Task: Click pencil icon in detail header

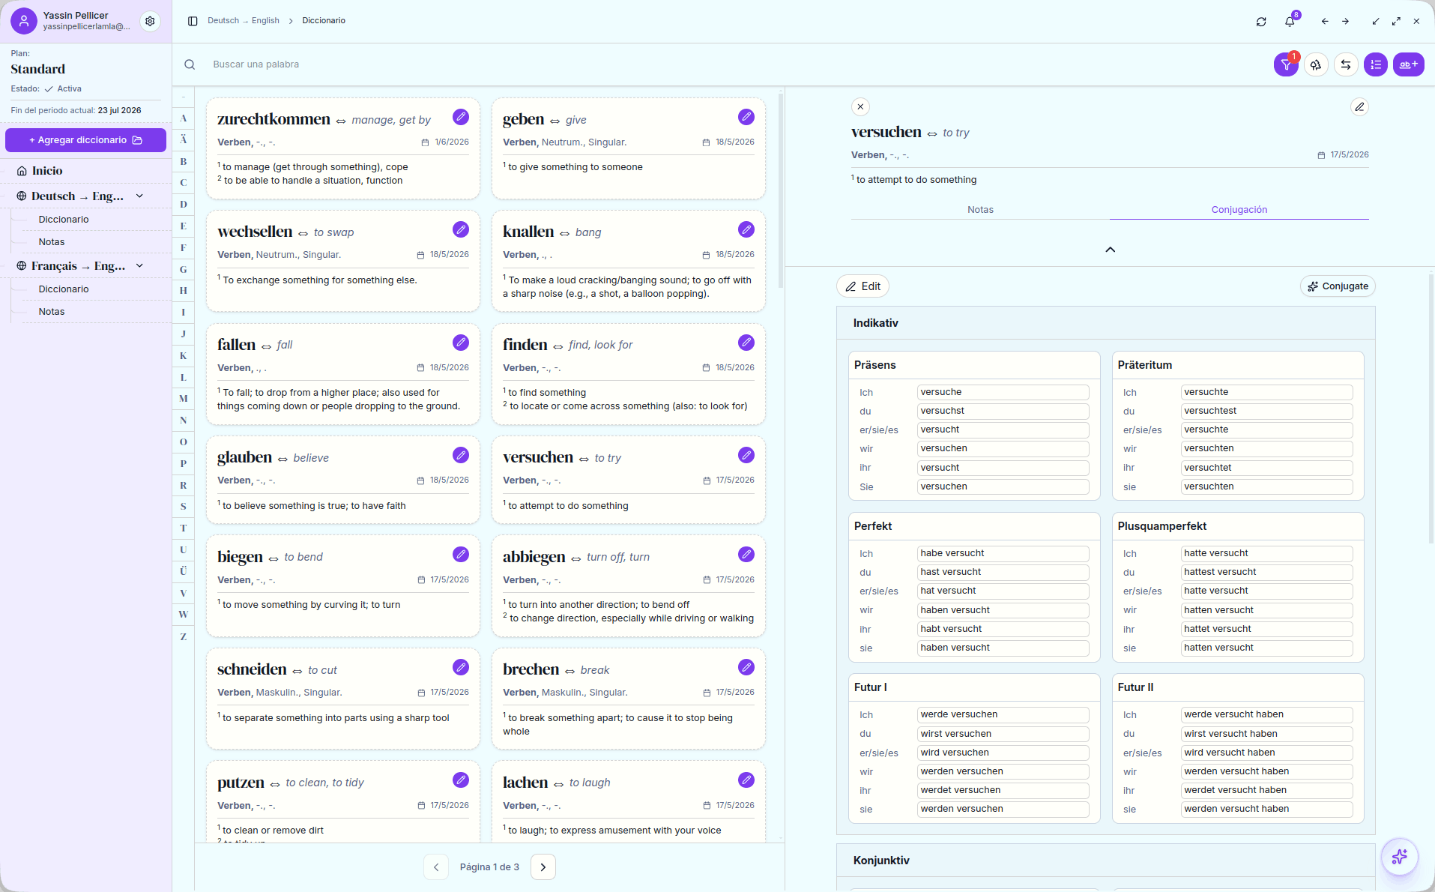Action: (x=1359, y=107)
